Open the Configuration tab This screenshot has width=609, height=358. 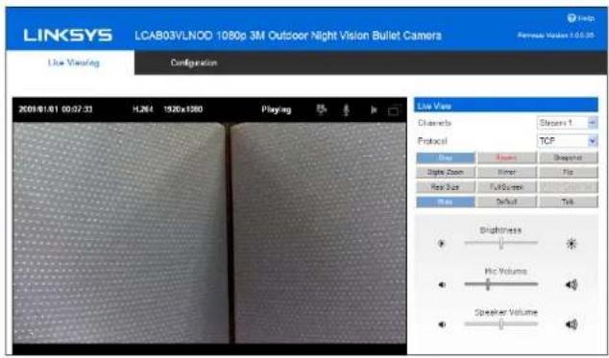click(x=193, y=62)
